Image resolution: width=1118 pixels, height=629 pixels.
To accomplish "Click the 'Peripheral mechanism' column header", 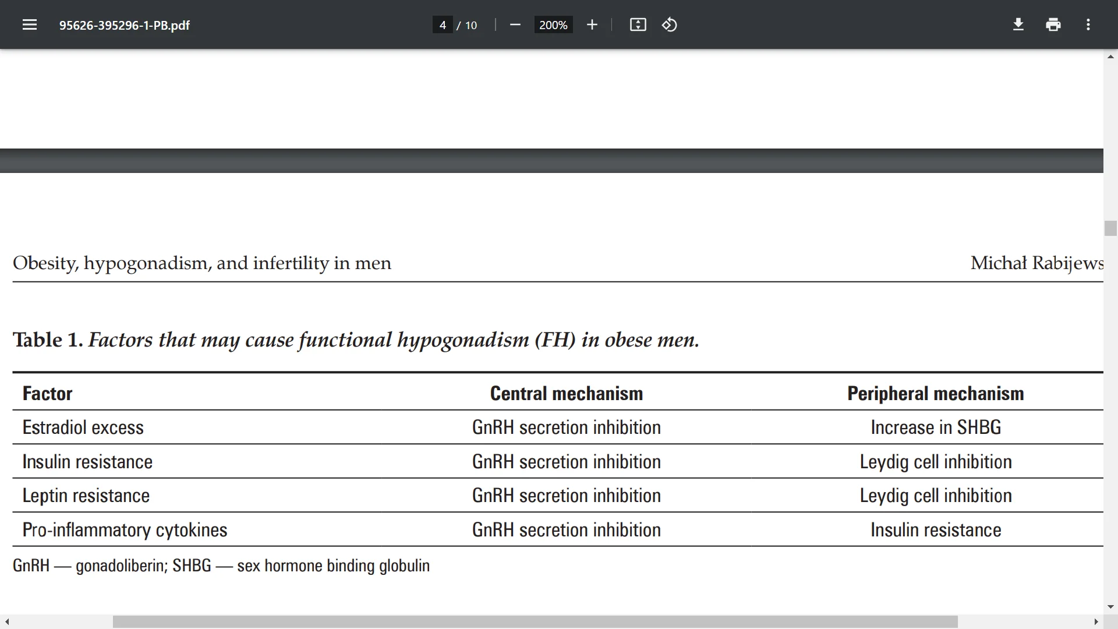I will click(936, 393).
